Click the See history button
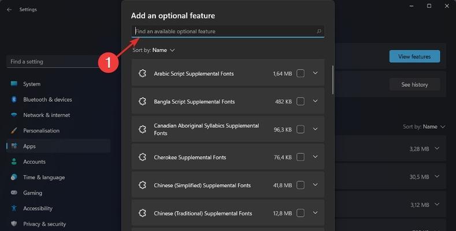 tap(415, 84)
